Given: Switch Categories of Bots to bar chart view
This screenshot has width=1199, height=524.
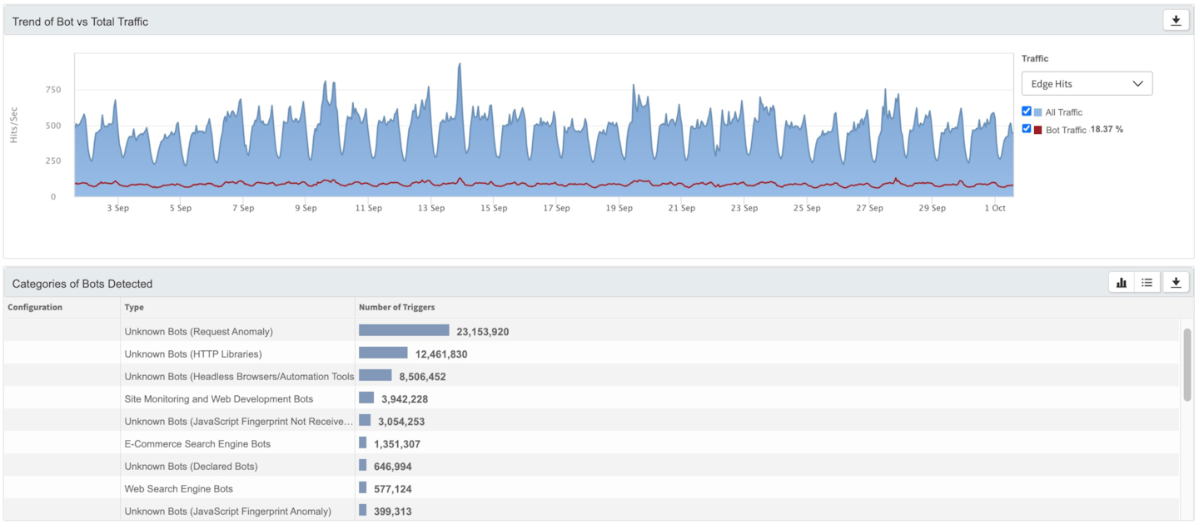Looking at the screenshot, I should (x=1122, y=283).
